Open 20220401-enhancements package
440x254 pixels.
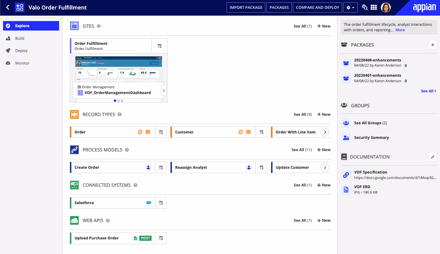(x=377, y=75)
